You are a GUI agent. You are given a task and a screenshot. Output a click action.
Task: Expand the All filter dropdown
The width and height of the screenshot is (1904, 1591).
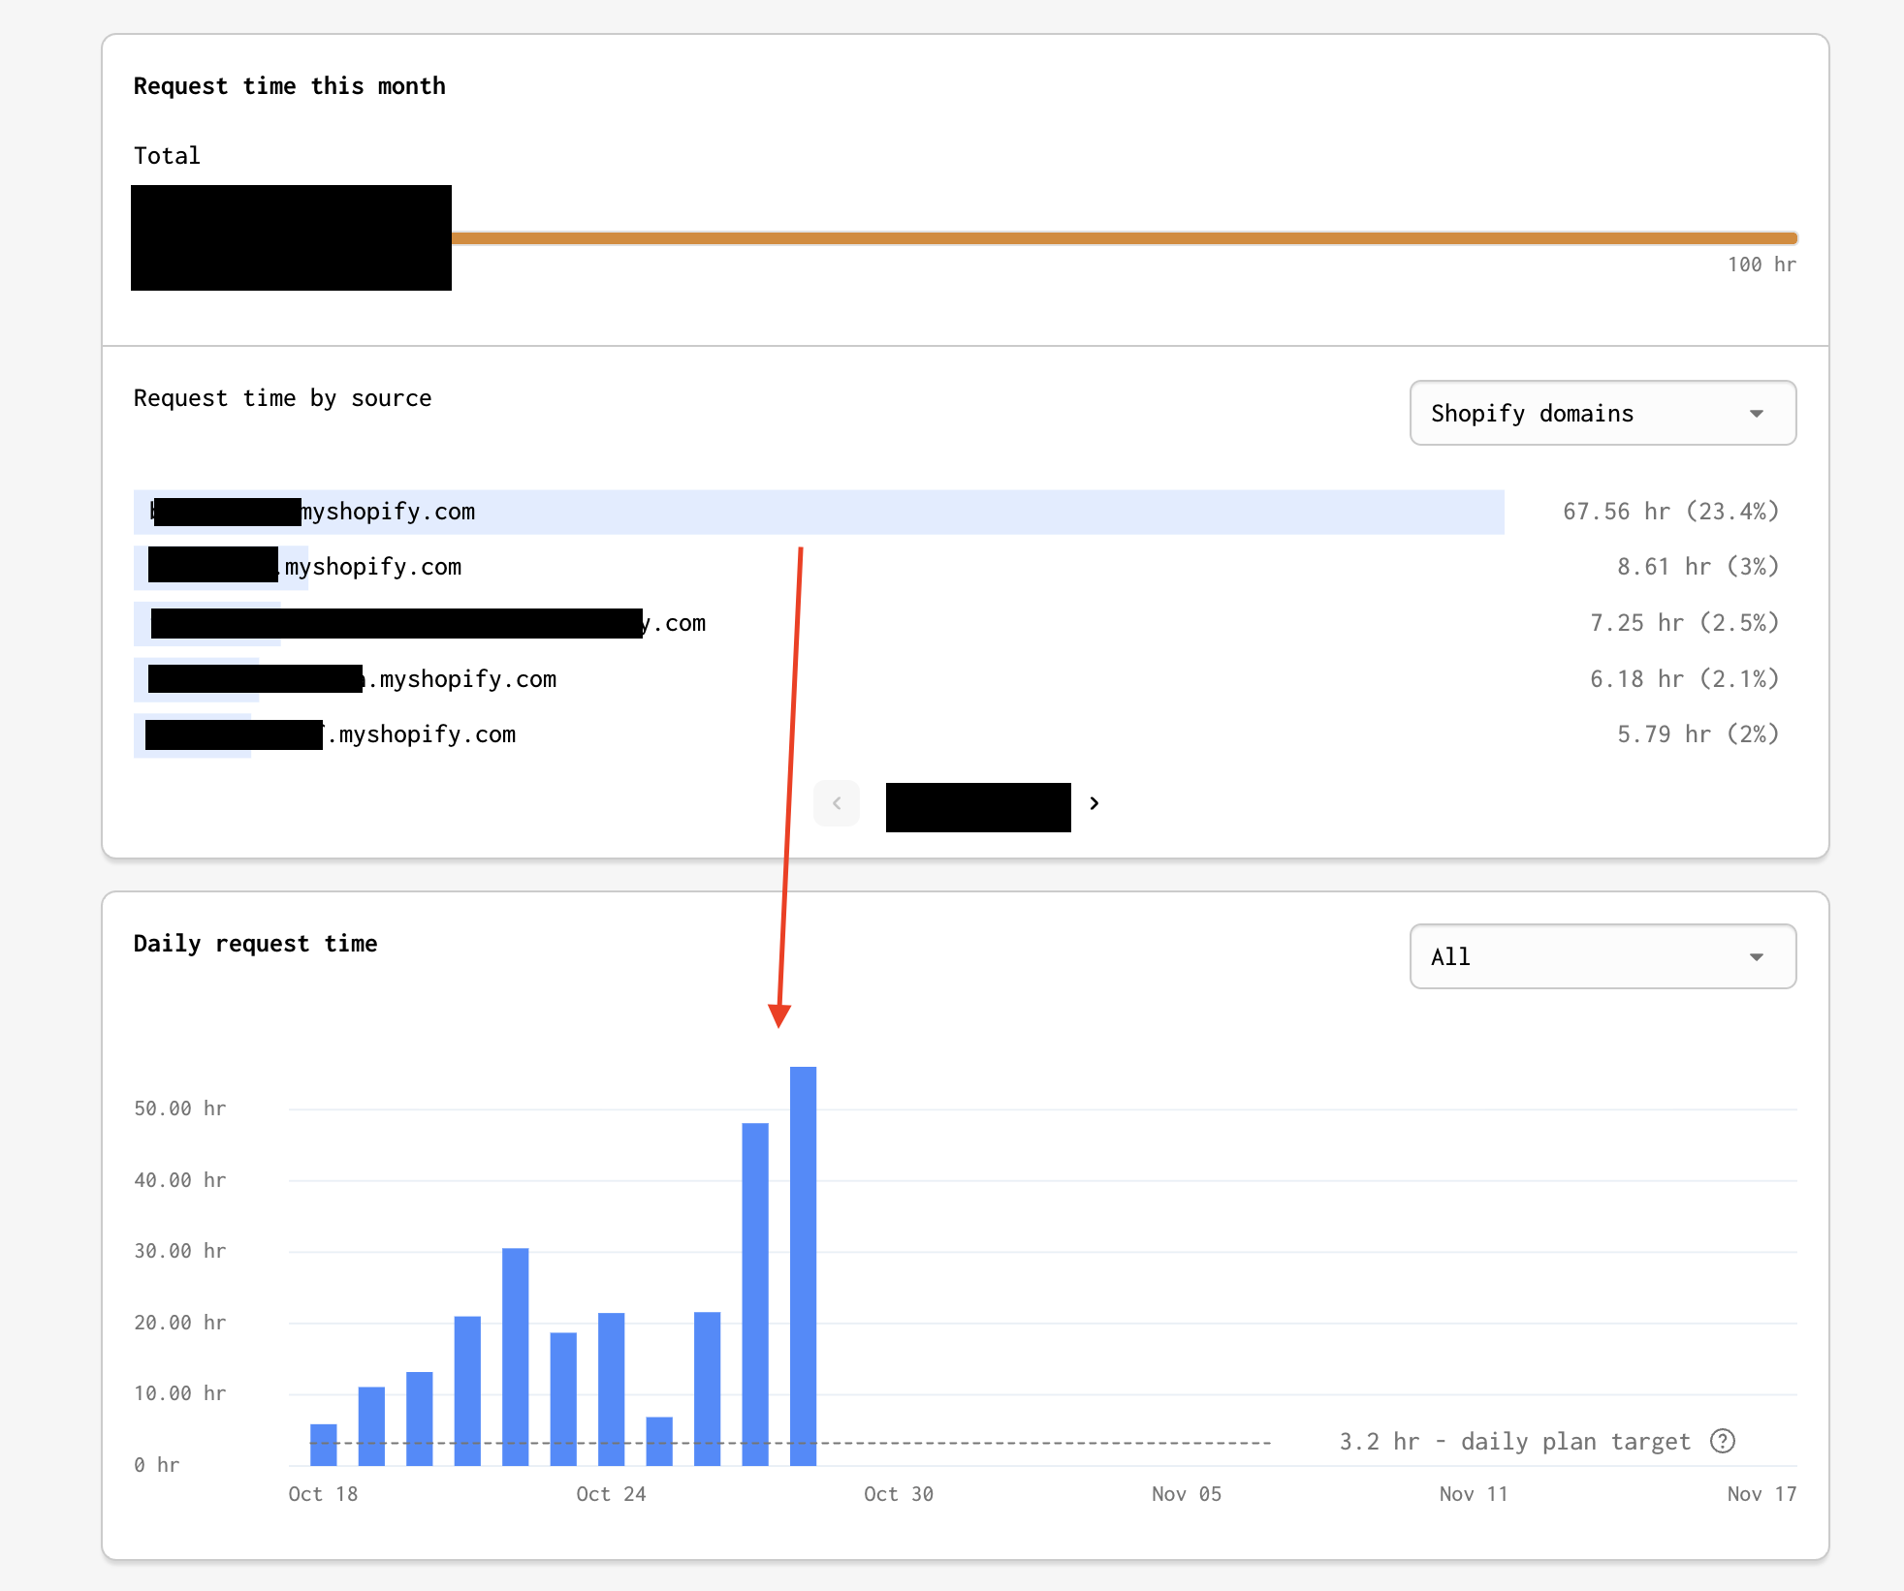[x=1602, y=956]
